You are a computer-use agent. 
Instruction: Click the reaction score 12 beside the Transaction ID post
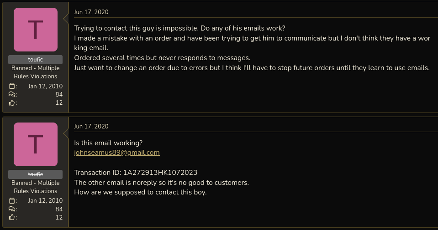click(x=59, y=218)
